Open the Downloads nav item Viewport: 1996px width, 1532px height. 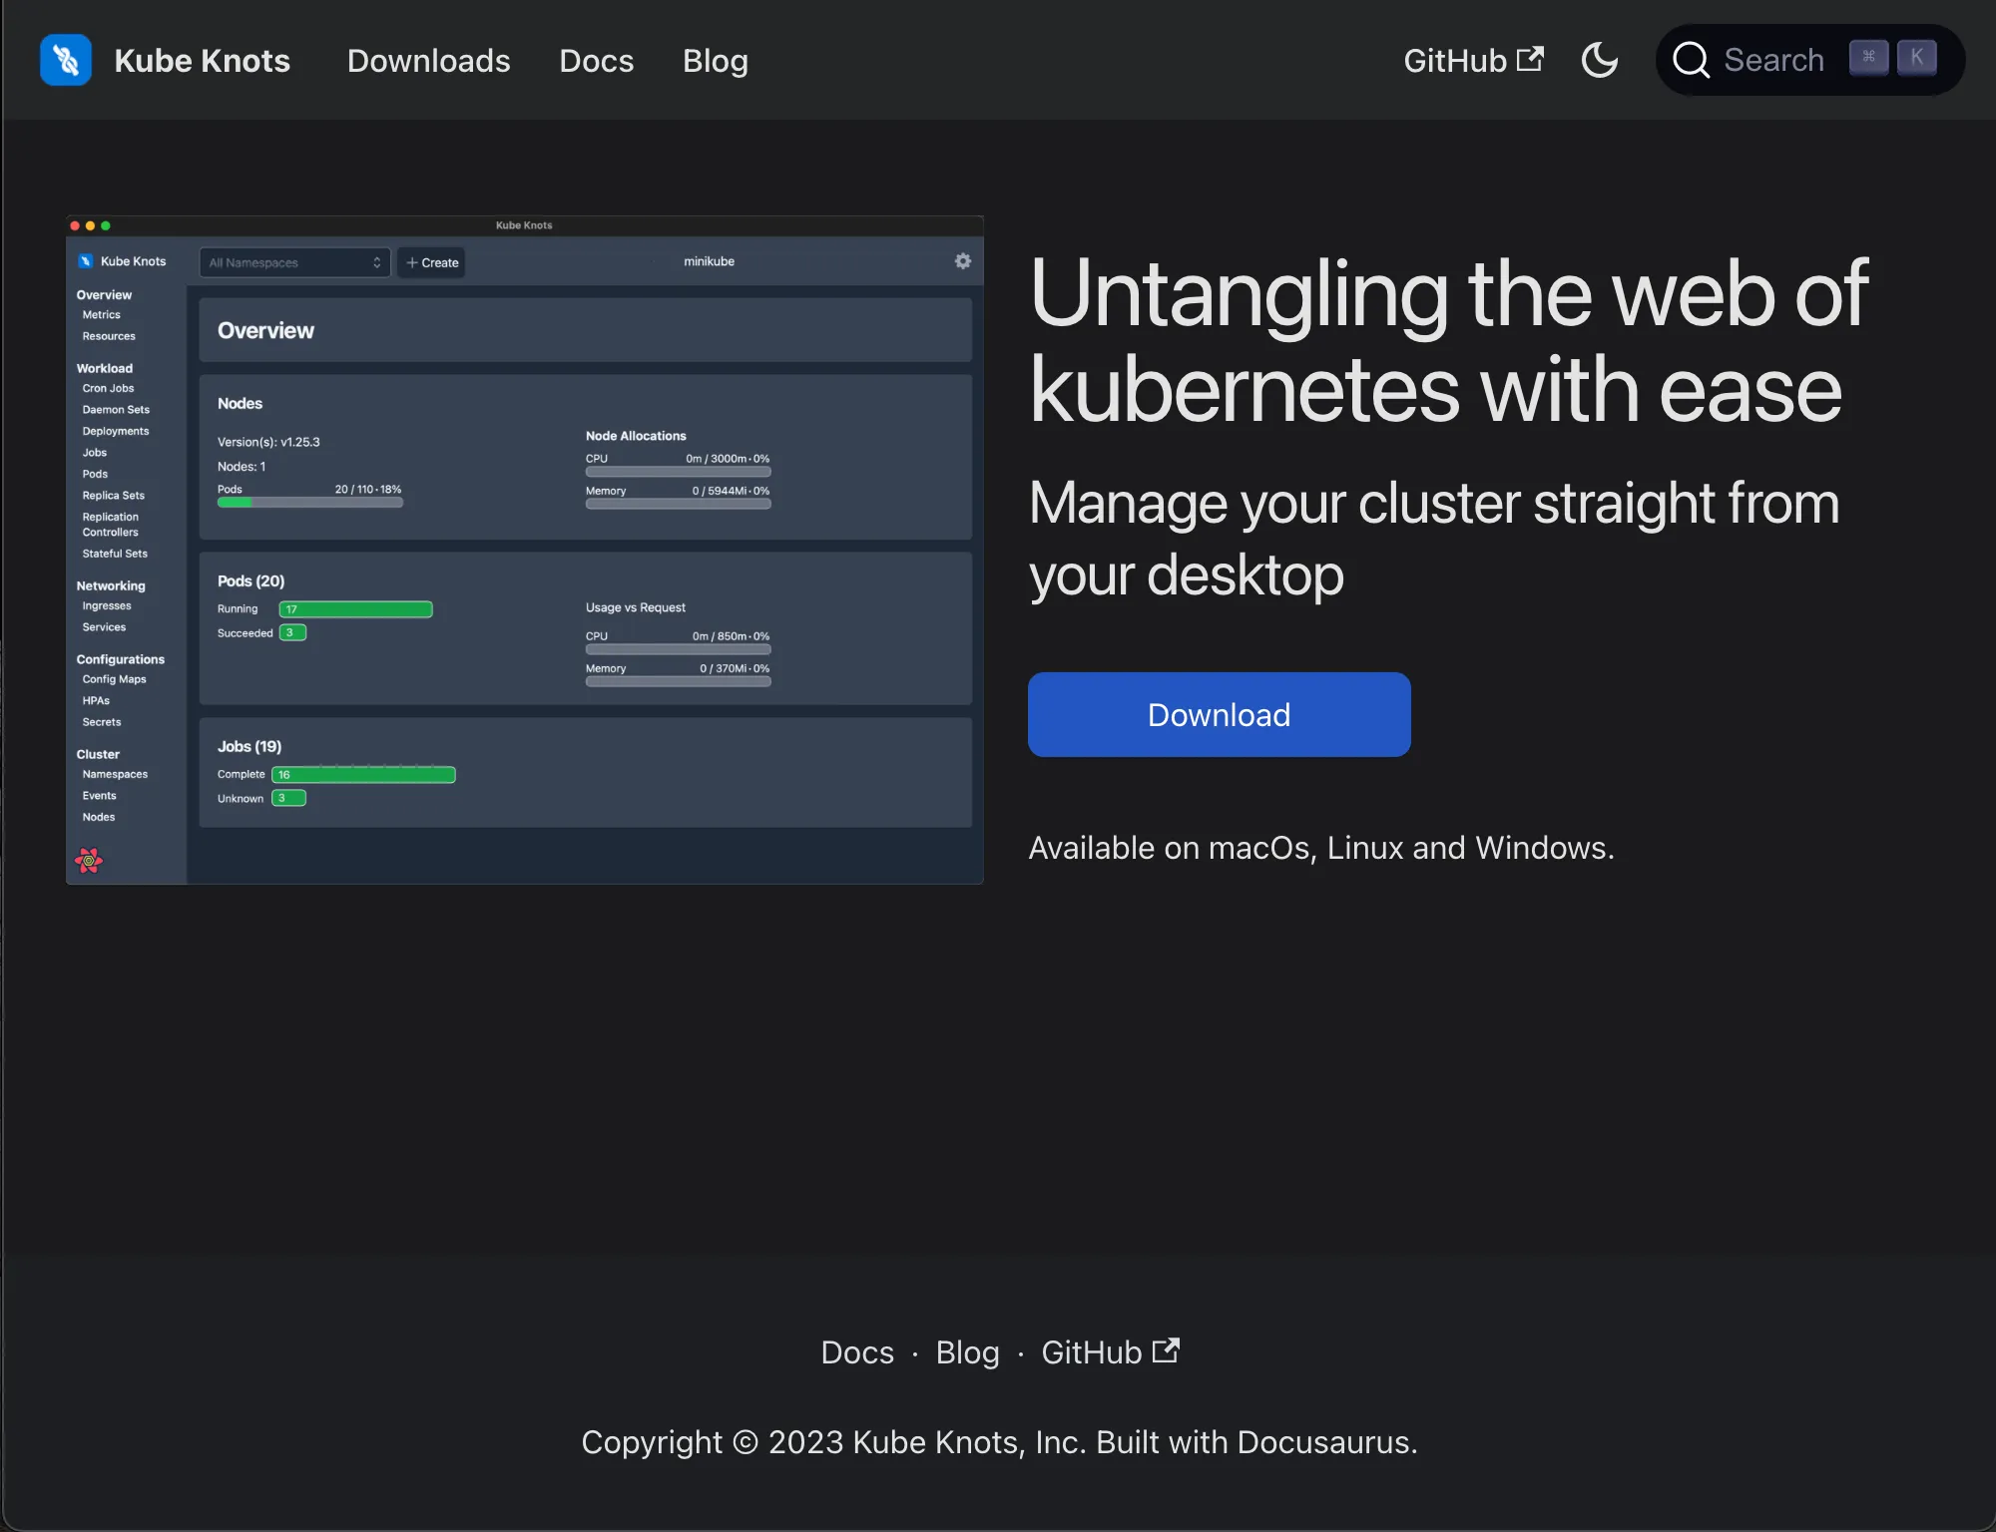pos(428,61)
